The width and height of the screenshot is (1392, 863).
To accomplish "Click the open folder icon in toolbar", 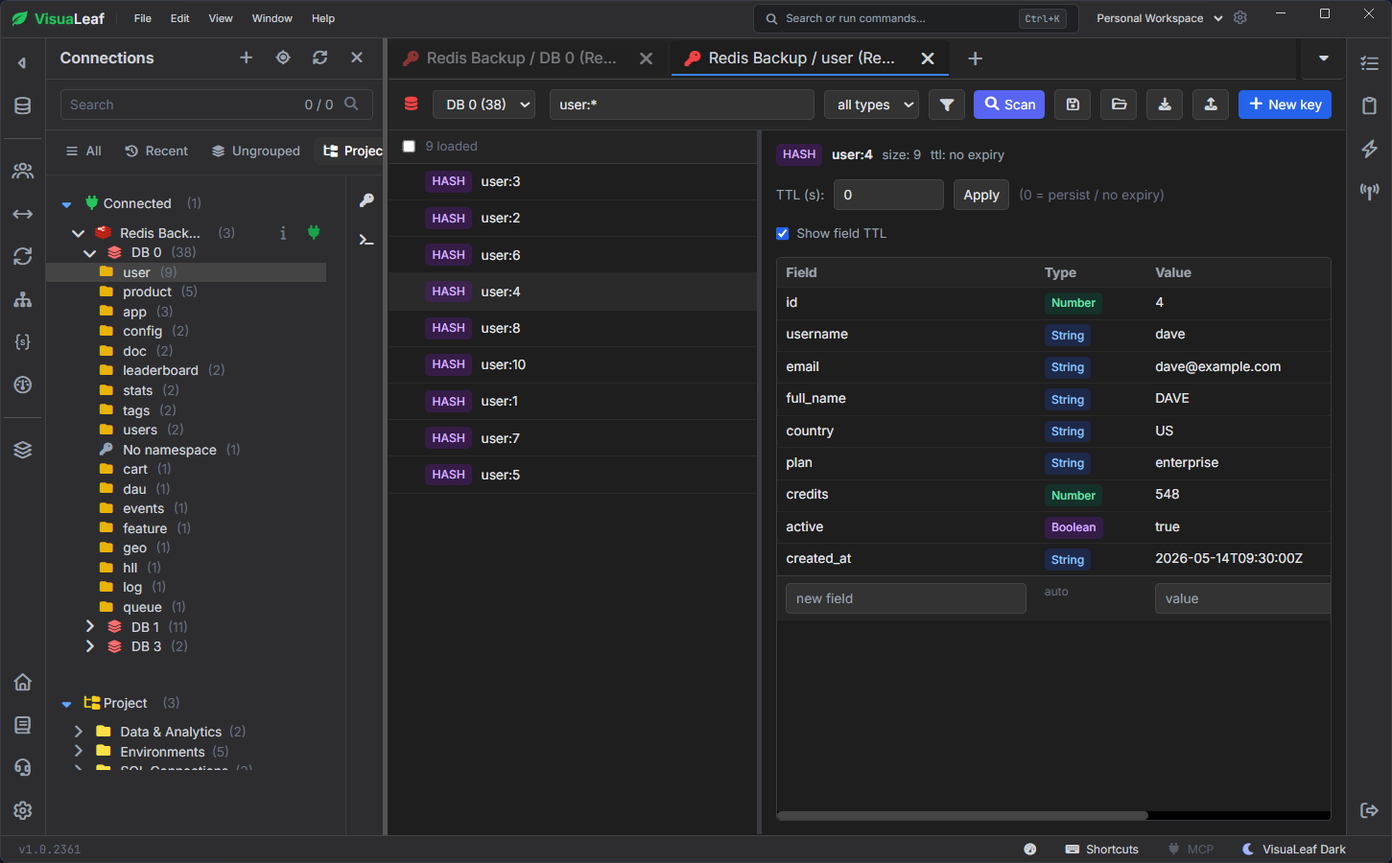I will click(1119, 105).
